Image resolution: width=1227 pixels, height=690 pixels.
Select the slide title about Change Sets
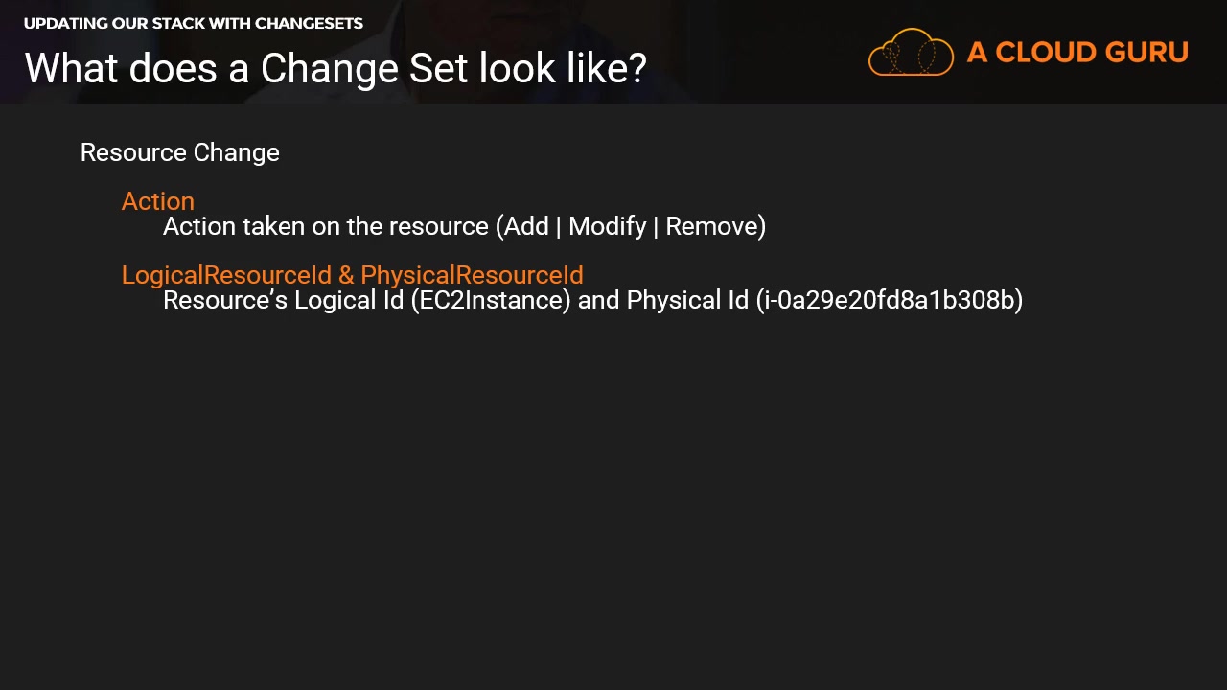[336, 68]
